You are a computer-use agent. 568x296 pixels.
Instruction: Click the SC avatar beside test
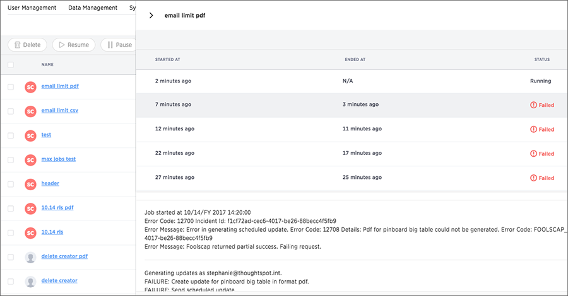[x=30, y=135]
